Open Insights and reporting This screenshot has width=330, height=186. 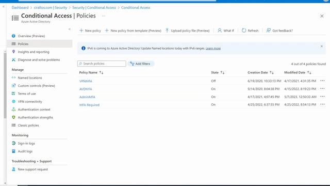tap(34, 52)
